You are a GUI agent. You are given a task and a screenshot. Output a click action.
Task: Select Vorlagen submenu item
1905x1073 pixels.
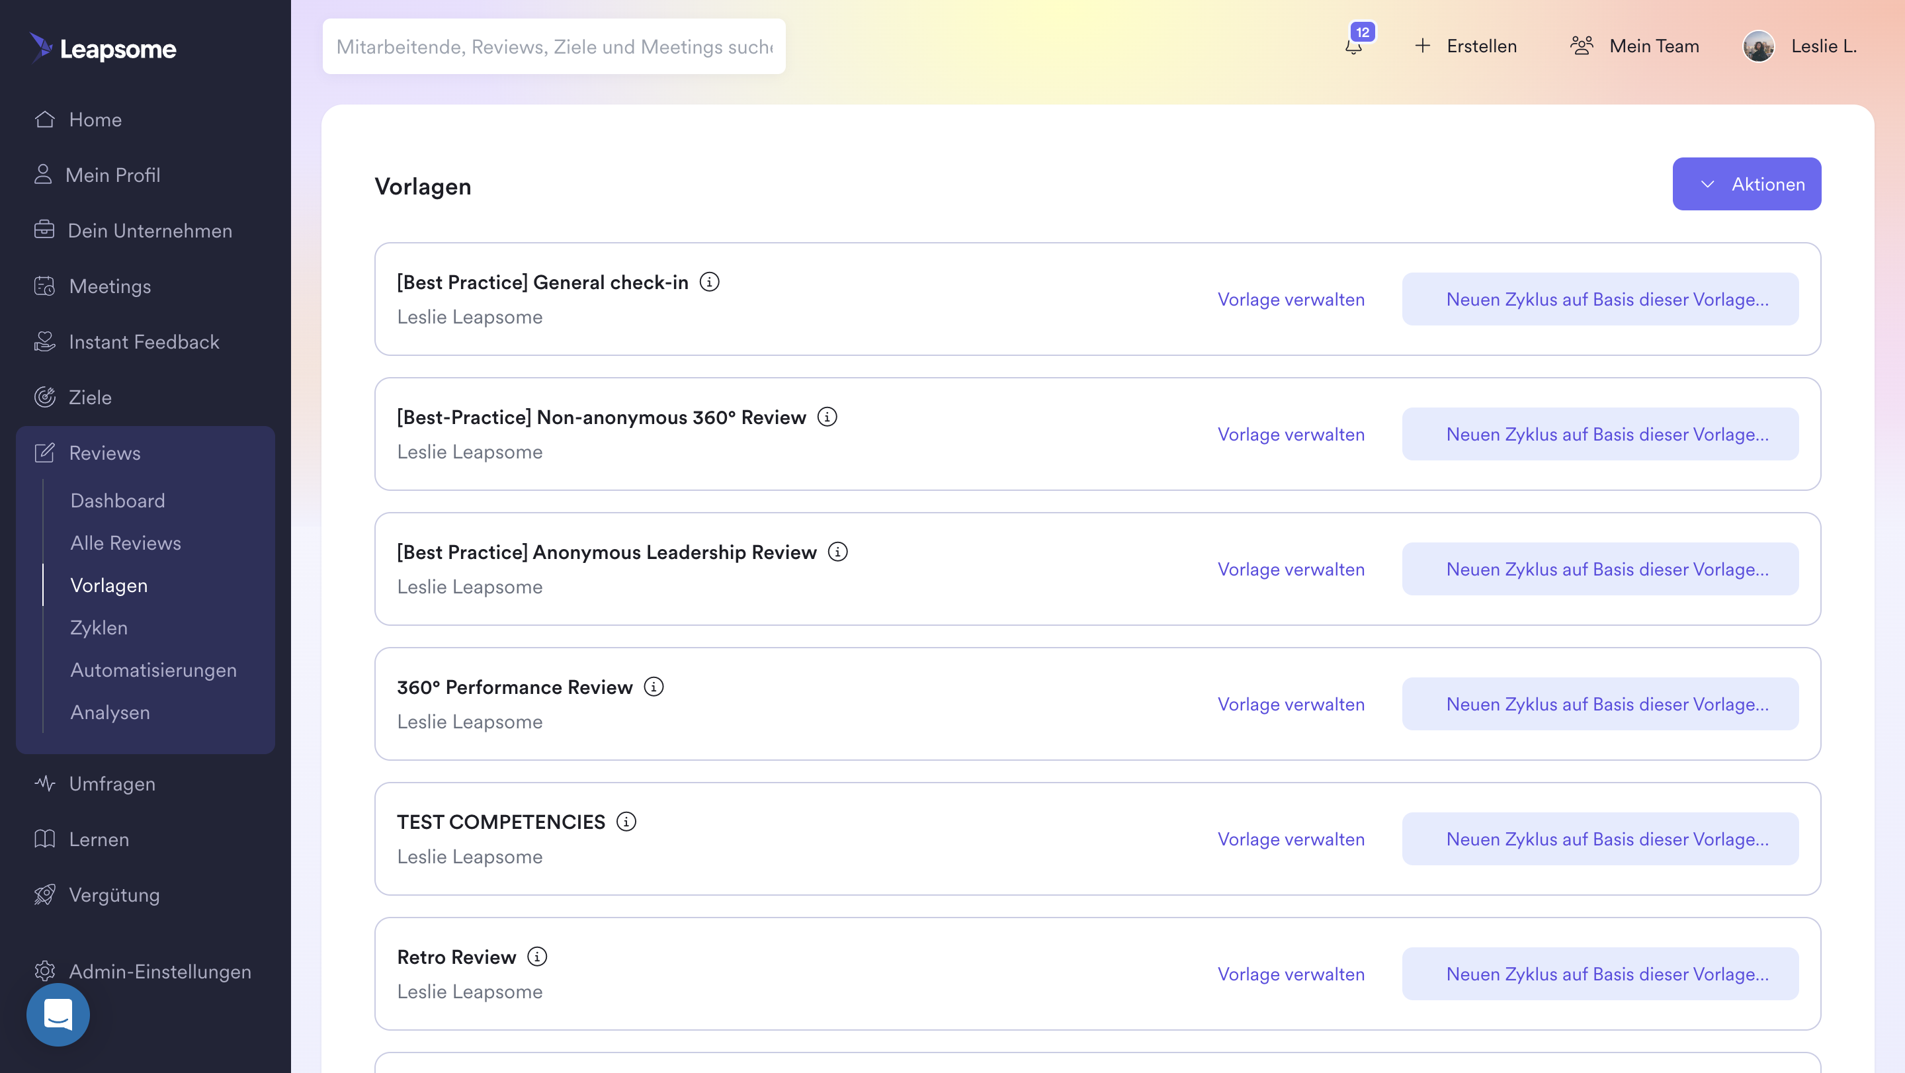point(108,585)
